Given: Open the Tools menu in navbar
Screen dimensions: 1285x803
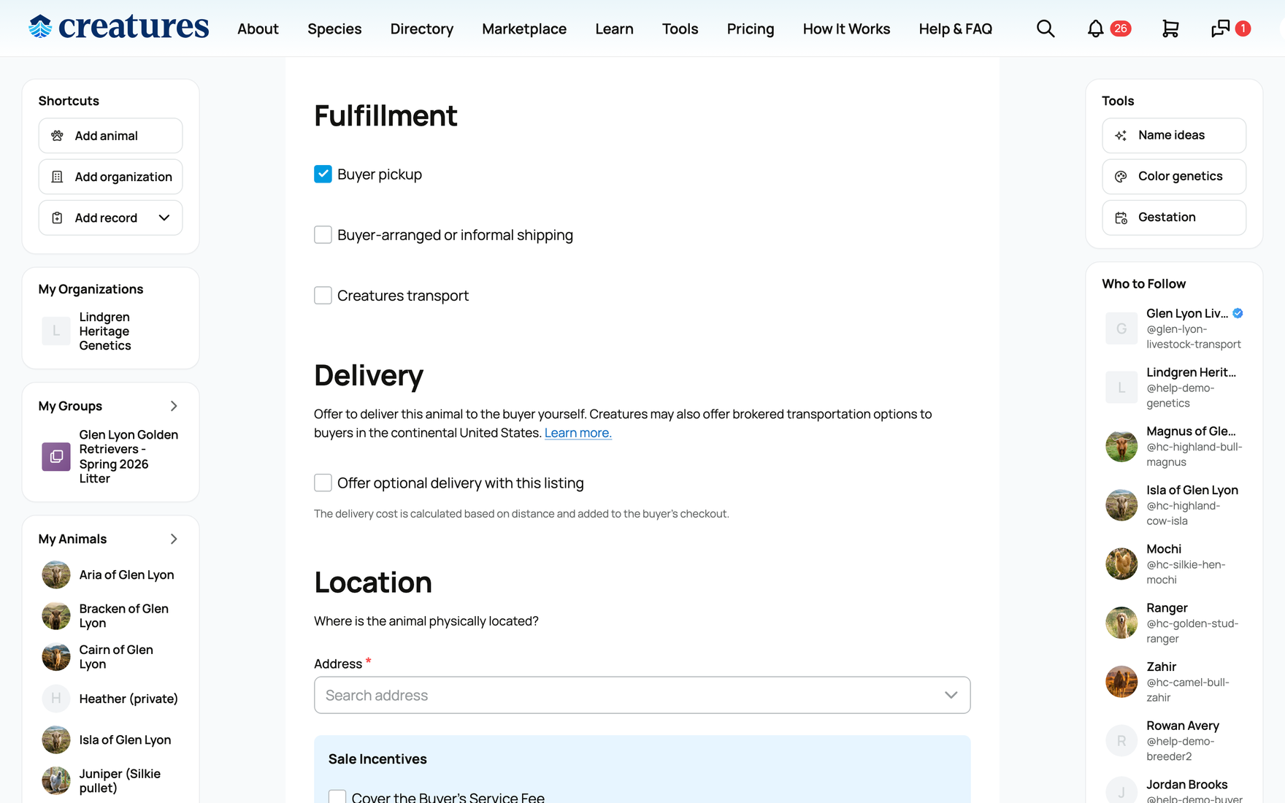Looking at the screenshot, I should (x=680, y=28).
